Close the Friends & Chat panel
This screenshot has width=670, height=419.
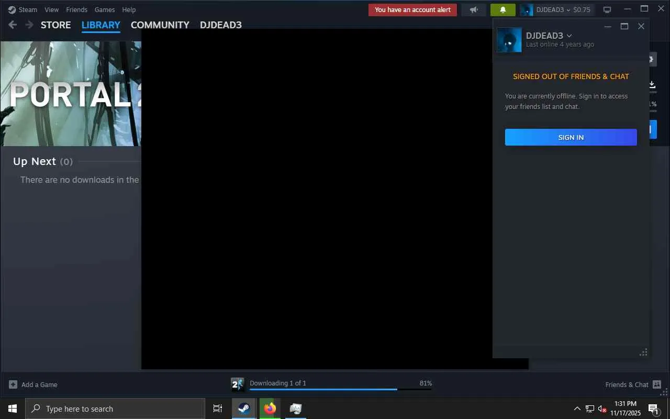tap(641, 26)
